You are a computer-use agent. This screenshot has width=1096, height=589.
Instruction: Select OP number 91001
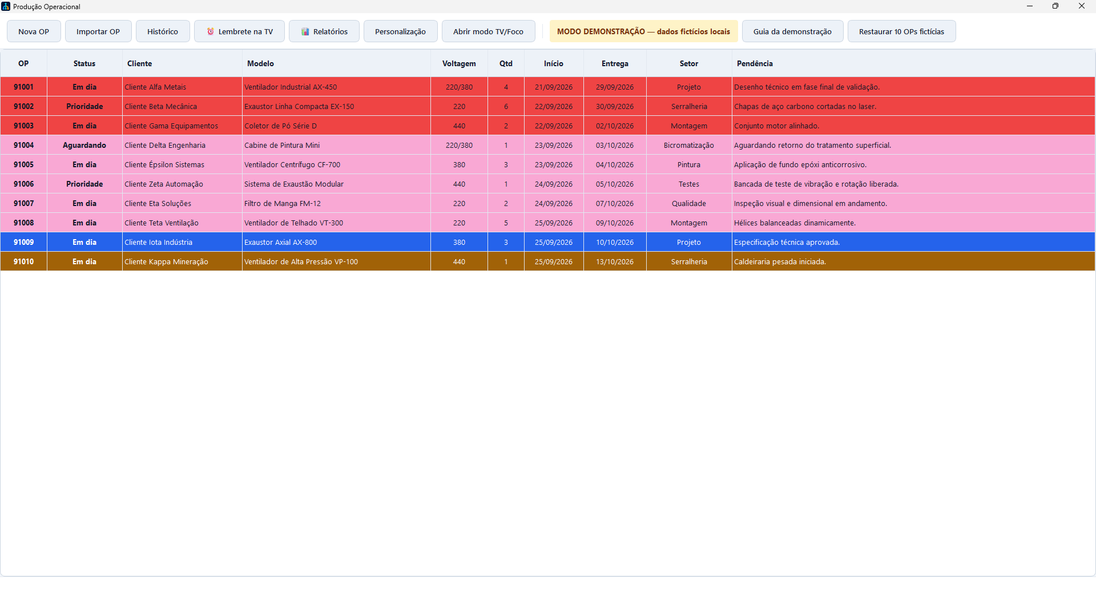pyautogui.click(x=23, y=87)
